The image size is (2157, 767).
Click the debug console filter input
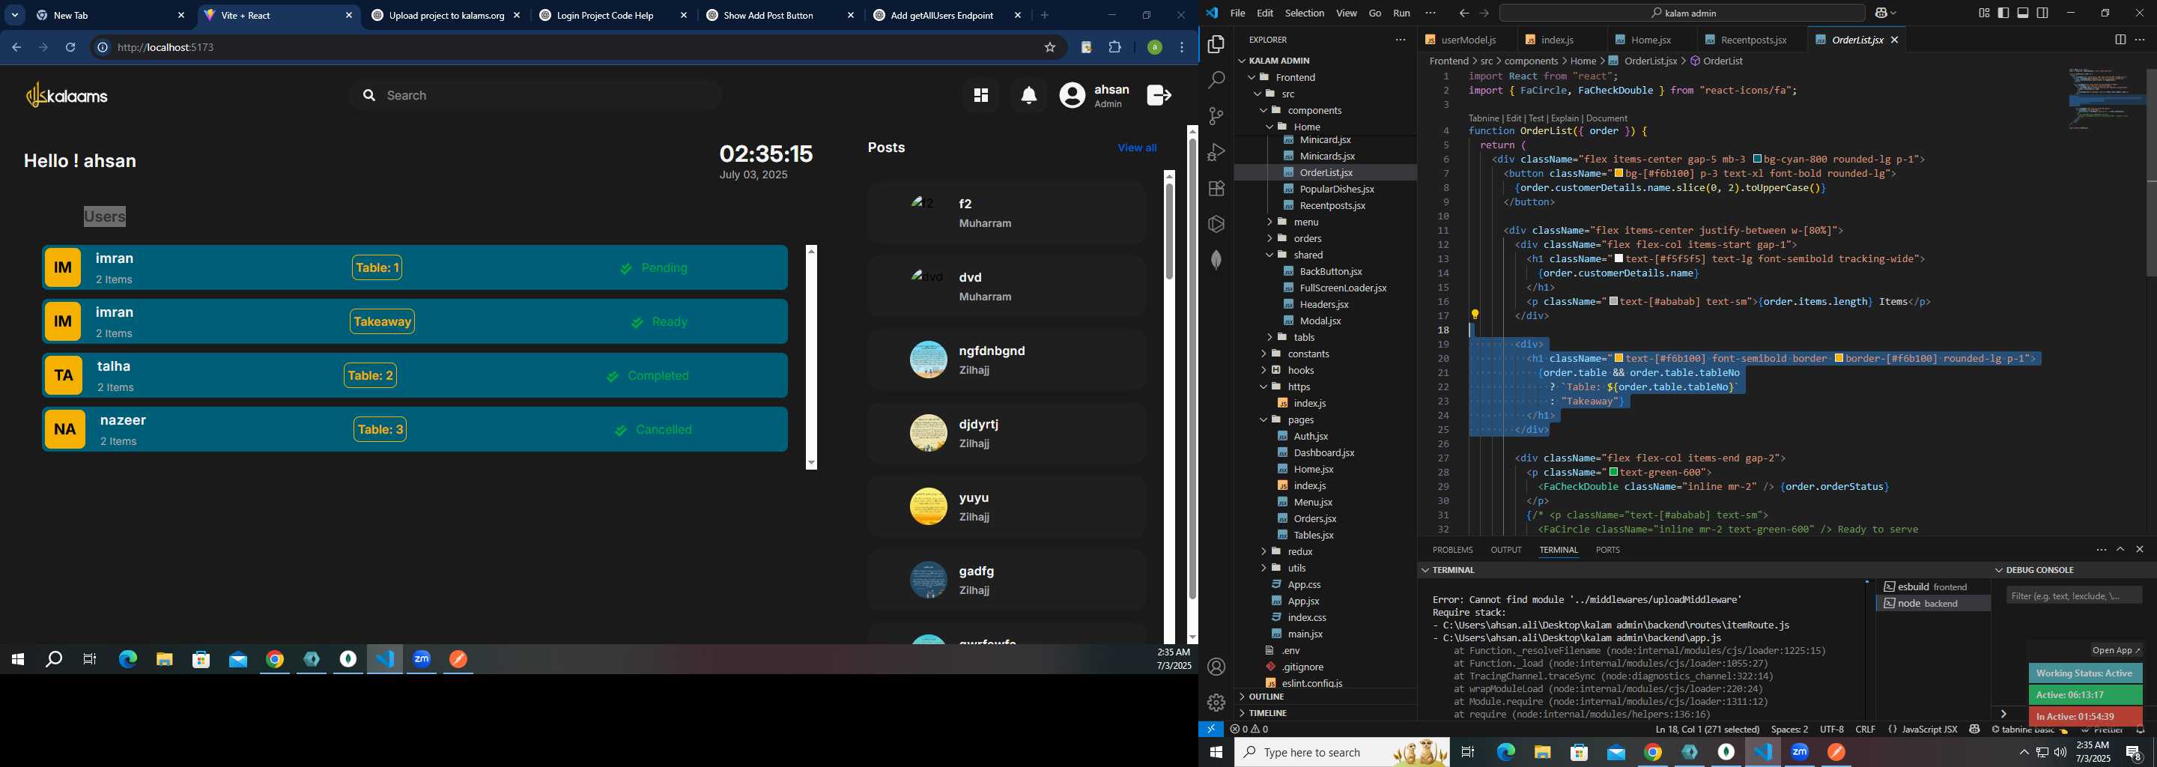tap(2074, 596)
